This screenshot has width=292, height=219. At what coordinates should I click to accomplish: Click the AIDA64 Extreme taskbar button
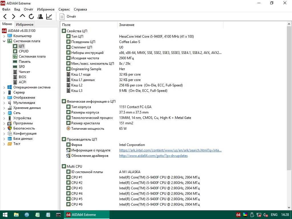click(87, 215)
